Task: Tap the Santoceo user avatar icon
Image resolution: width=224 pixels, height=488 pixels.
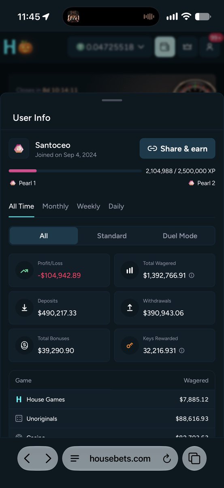Action: click(19, 148)
